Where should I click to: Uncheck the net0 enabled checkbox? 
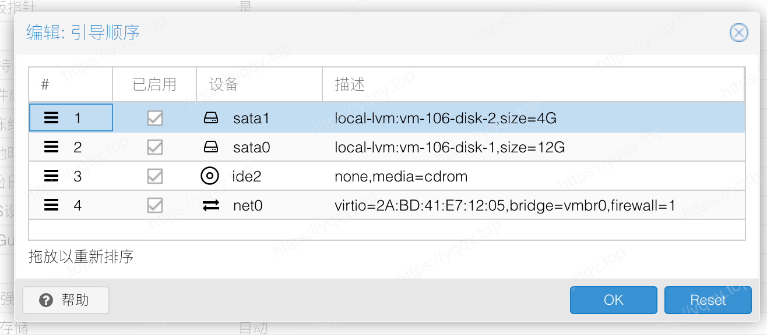pos(154,205)
